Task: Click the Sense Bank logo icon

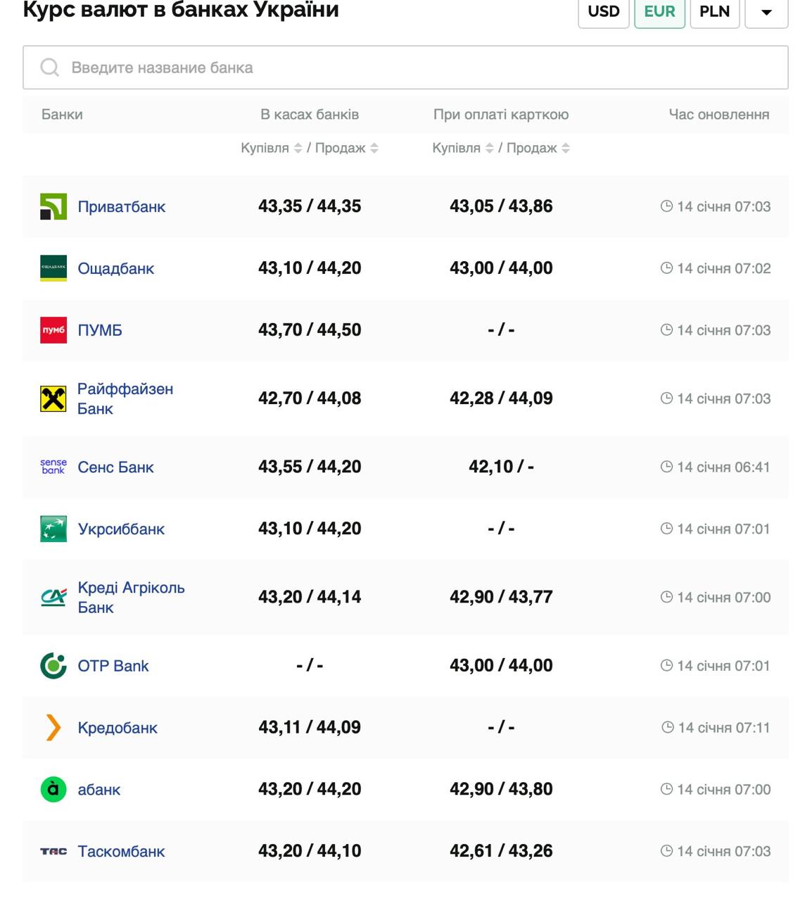Action: click(53, 467)
